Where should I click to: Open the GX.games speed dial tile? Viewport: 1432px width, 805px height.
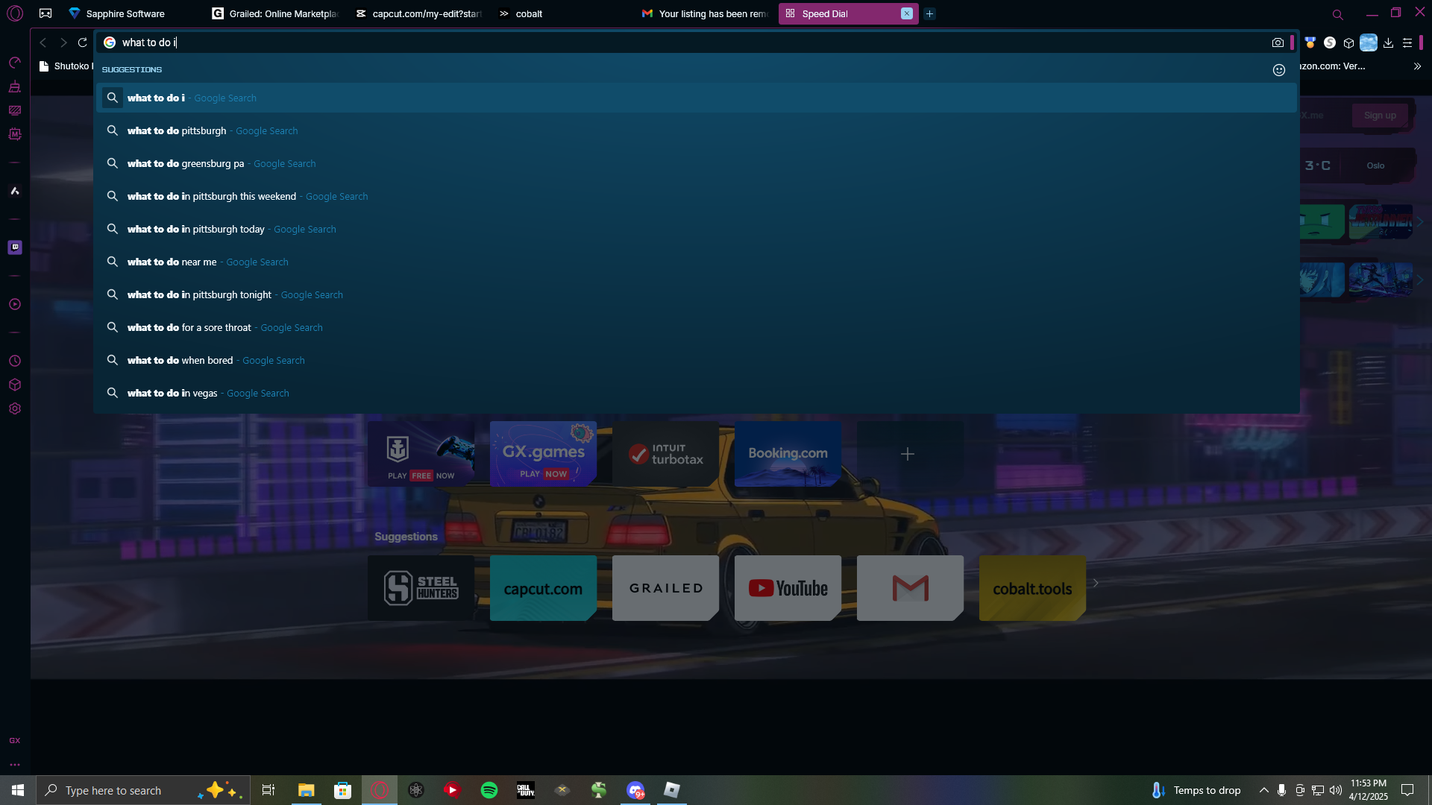[543, 454]
